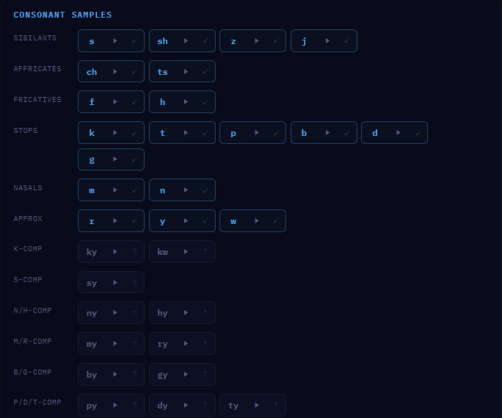Play the 'g' stop sample
The image size is (502, 418).
tap(115, 159)
